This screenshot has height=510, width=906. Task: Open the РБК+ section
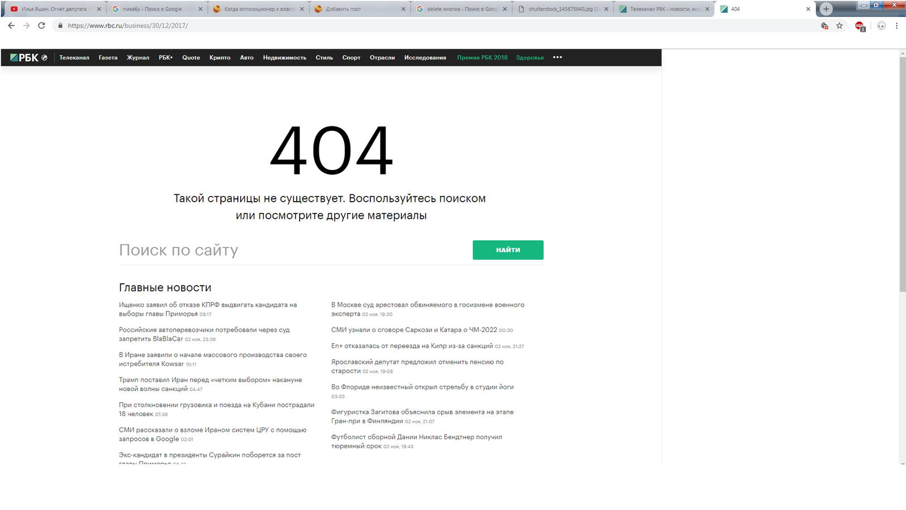click(166, 58)
